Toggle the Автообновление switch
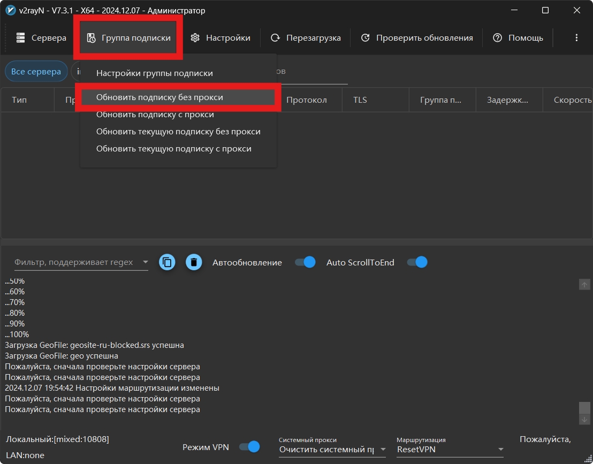This screenshot has height=464, width=593. click(305, 262)
